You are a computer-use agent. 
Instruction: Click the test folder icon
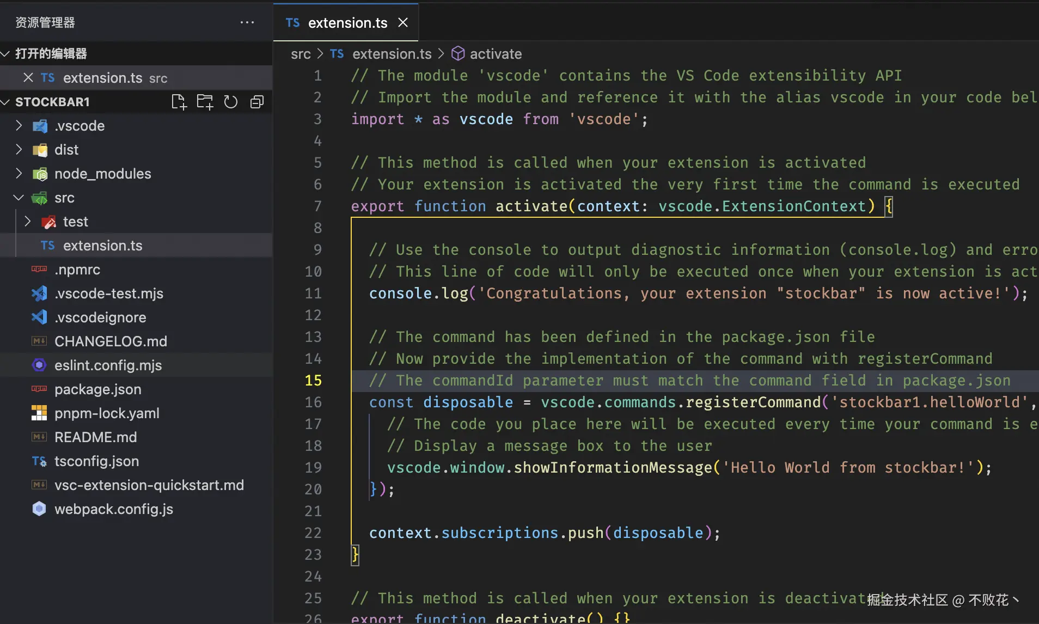pos(48,222)
